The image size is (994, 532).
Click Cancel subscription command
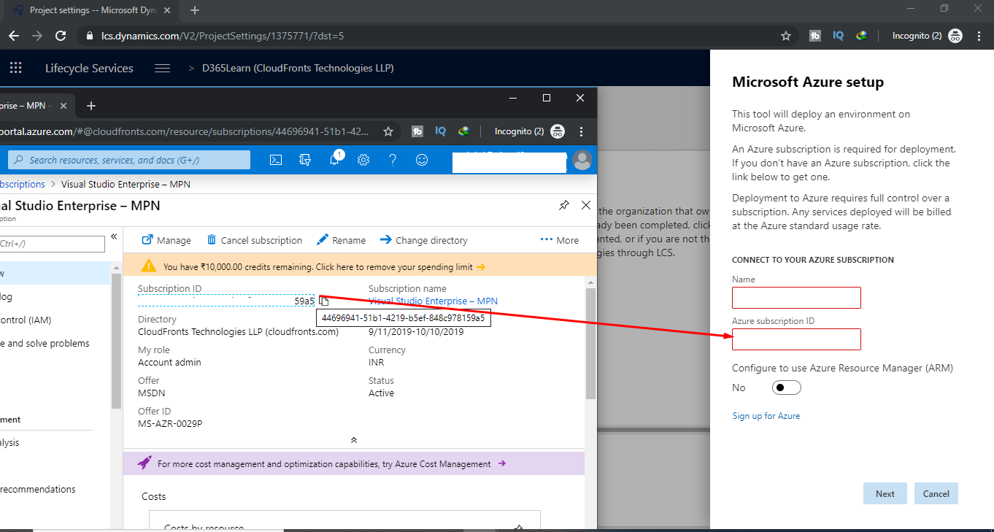coord(254,240)
